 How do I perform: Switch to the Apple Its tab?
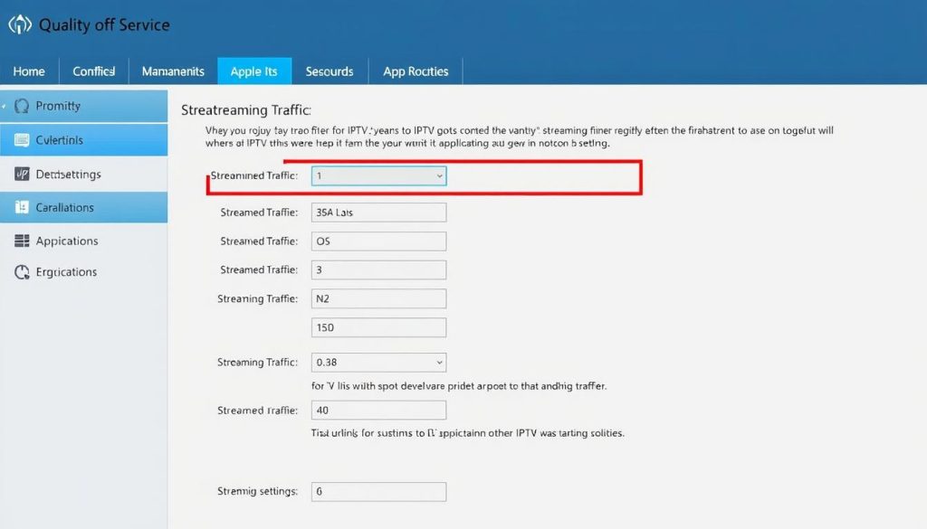pos(254,71)
